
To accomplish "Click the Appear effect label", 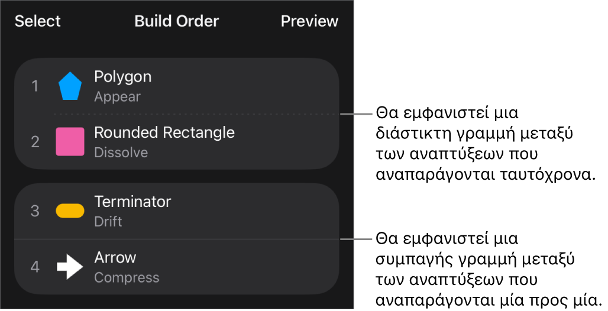I will pyautogui.click(x=117, y=97).
